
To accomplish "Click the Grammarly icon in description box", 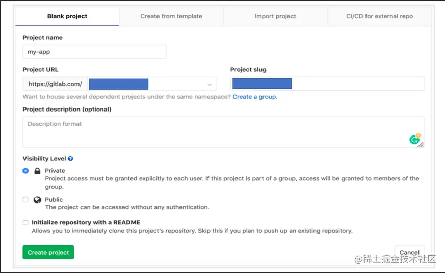I will click(x=414, y=139).
